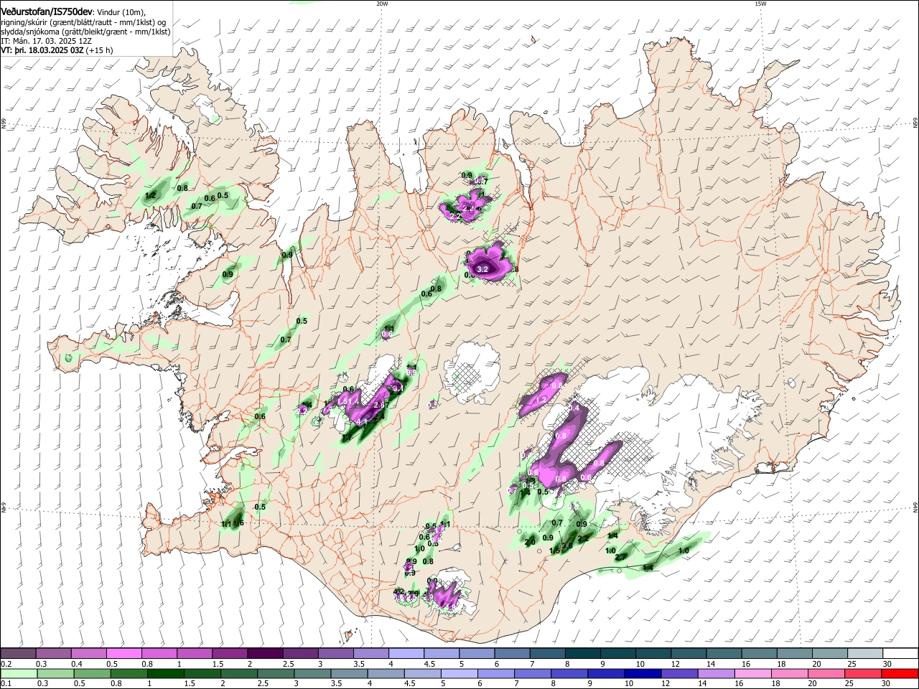Select the 'IT: Mán. 17. 03. 2025 12Z' line
The width and height of the screenshot is (919, 689).
pyautogui.click(x=47, y=41)
